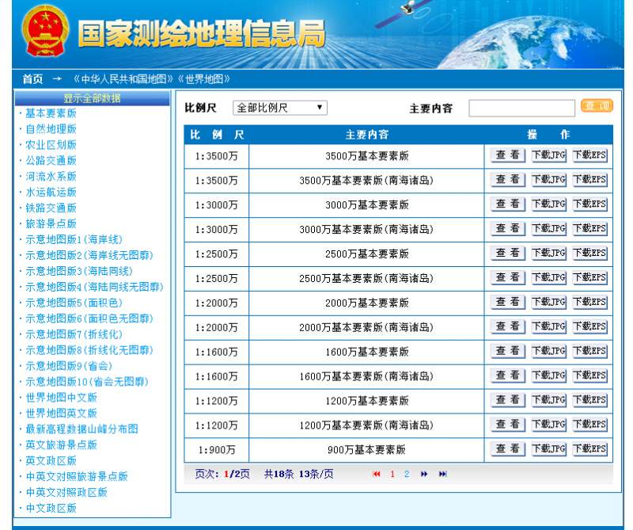Click the 比例尺 column header
Screen dimensions: 633x530
click(217, 135)
